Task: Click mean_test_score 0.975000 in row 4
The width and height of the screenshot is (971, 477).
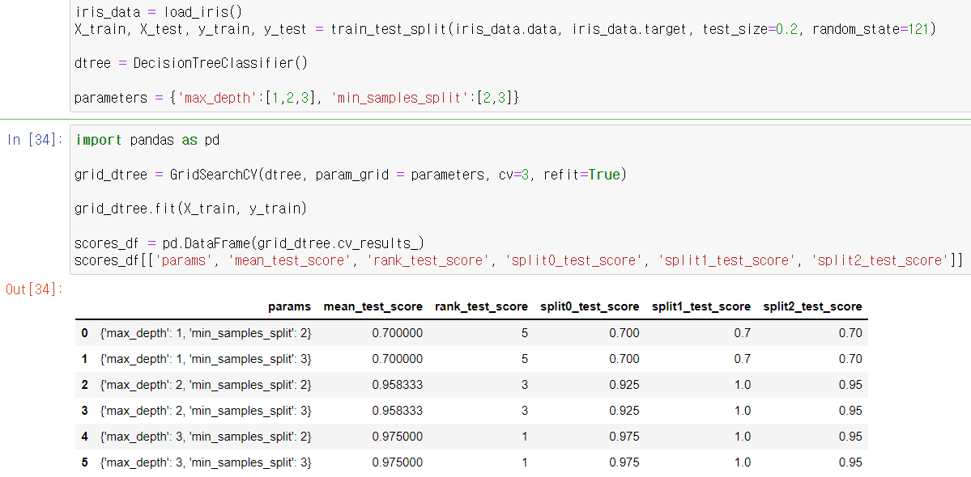Action: (398, 437)
